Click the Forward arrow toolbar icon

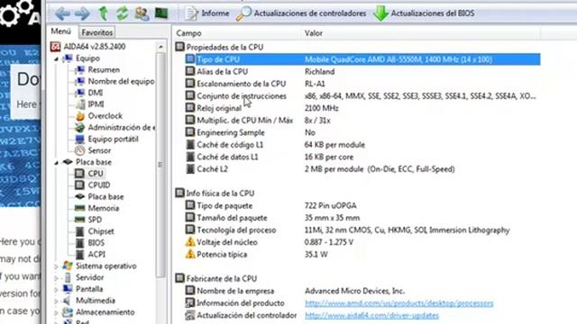(82, 13)
